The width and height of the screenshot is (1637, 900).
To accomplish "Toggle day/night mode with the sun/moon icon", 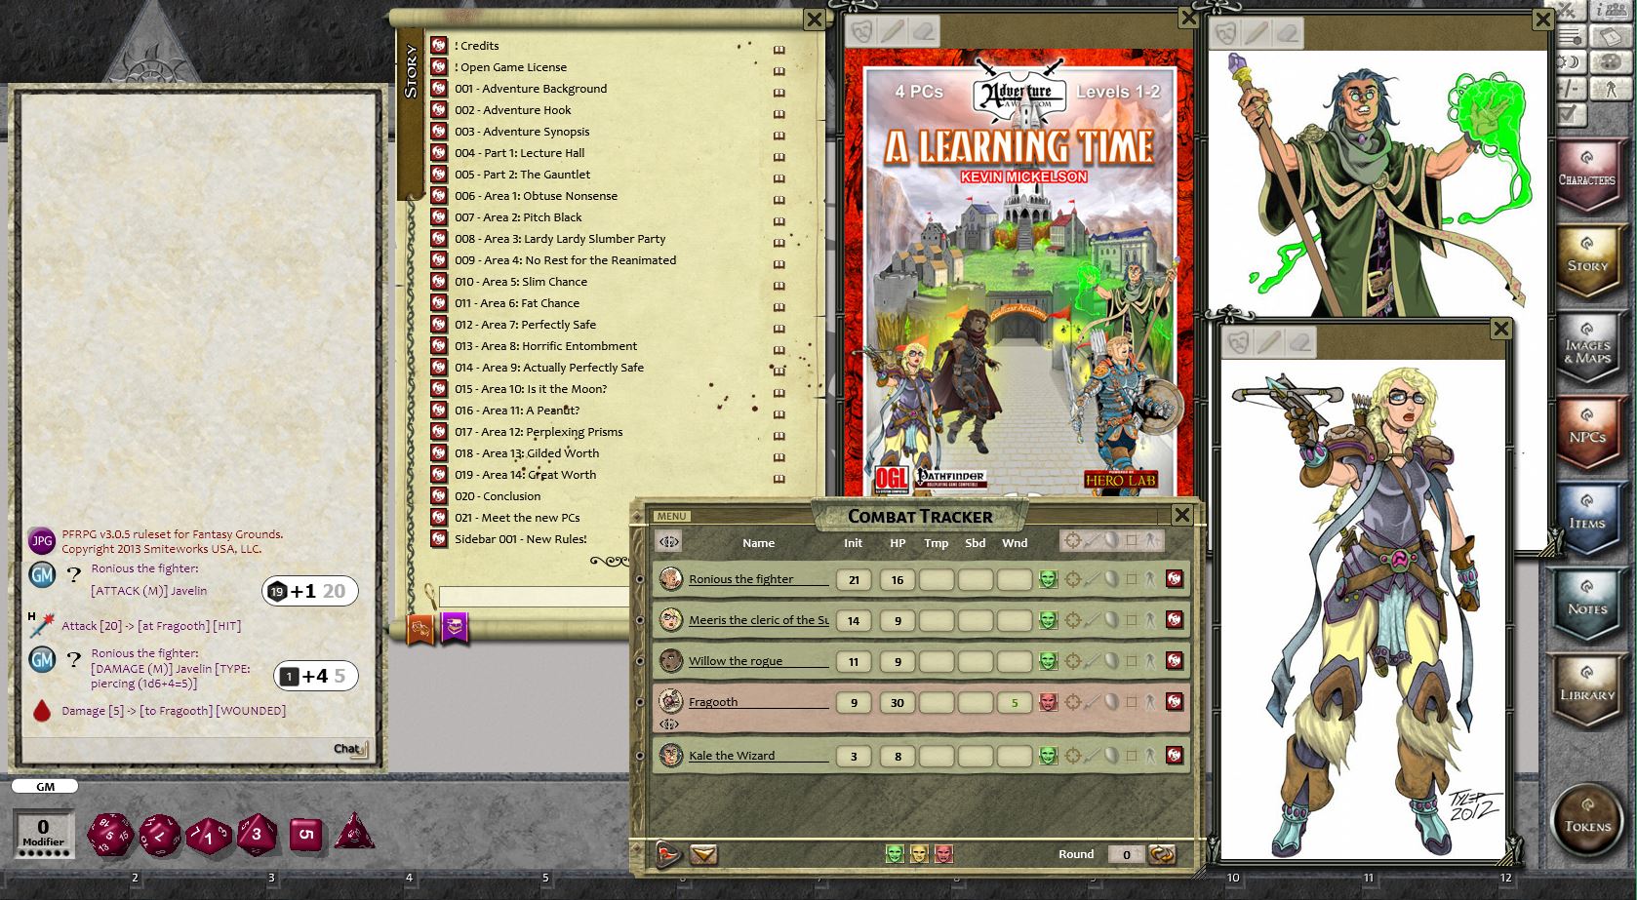I will point(1568,60).
